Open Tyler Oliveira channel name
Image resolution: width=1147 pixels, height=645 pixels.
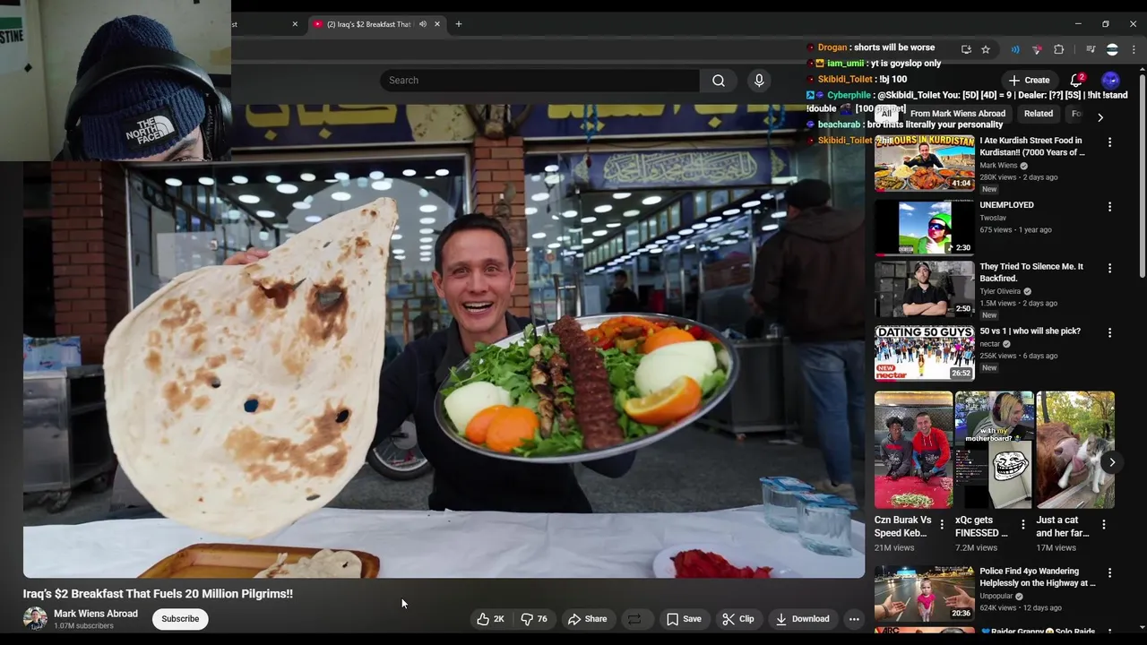1000,291
